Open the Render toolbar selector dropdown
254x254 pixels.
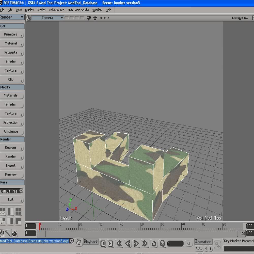(12, 17)
